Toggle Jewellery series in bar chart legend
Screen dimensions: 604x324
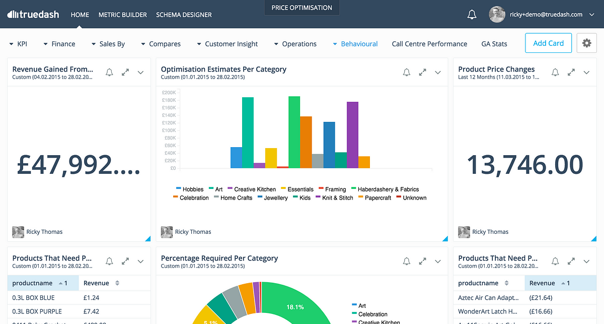(272, 198)
